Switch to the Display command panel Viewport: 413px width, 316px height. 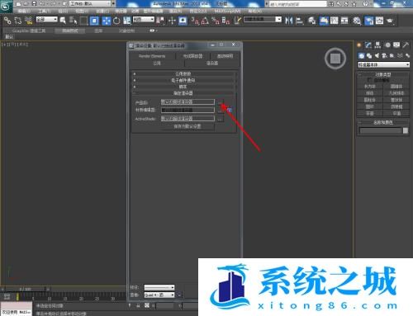click(x=396, y=45)
